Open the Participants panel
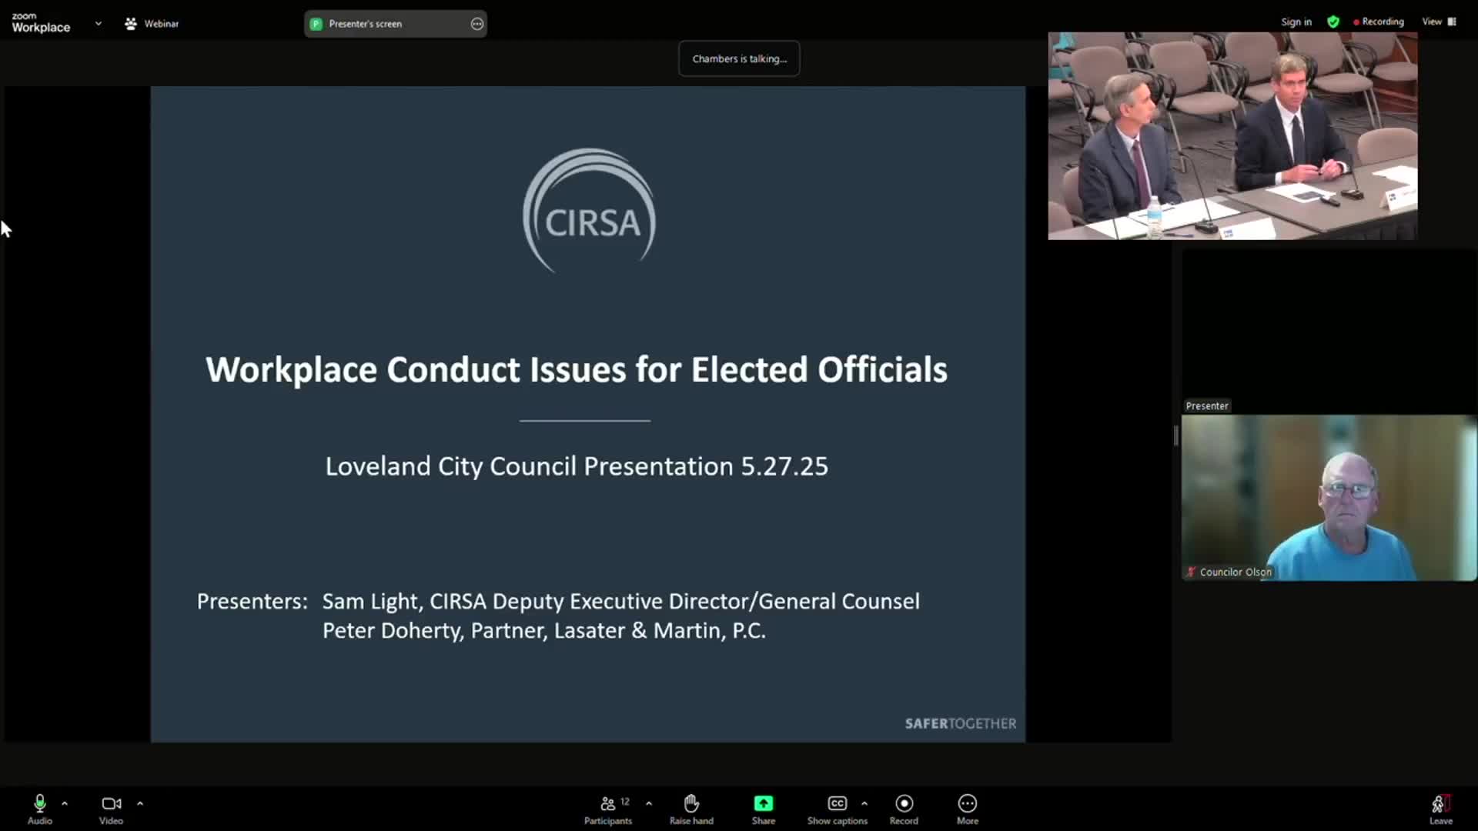The image size is (1478, 831). [608, 804]
